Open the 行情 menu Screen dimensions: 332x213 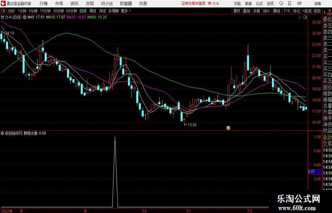[x=44, y=3]
